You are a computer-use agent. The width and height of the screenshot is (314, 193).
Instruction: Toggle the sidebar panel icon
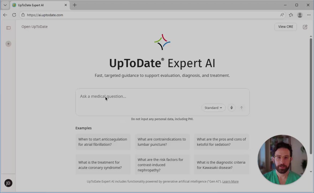pyautogui.click(x=8, y=28)
